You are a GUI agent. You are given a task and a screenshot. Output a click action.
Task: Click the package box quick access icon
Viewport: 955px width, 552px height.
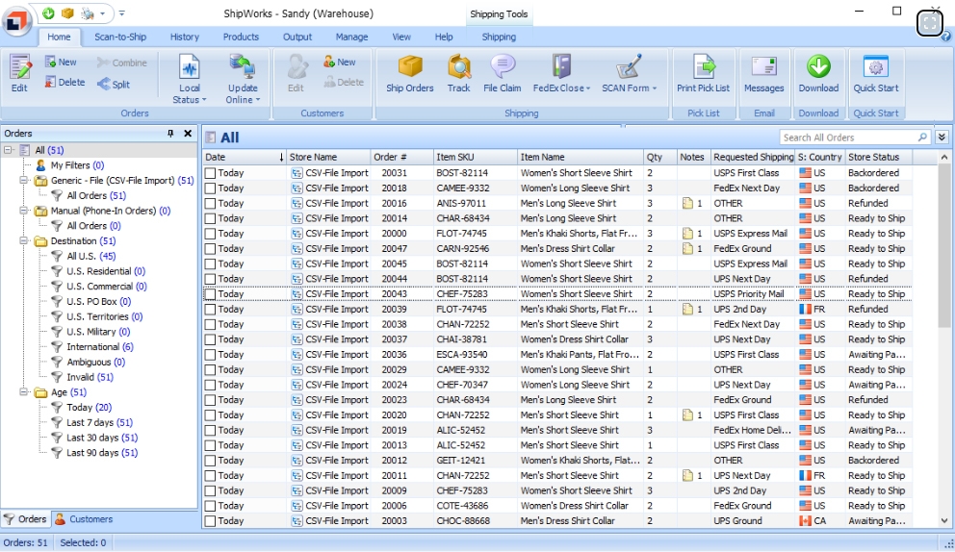pyautogui.click(x=67, y=13)
